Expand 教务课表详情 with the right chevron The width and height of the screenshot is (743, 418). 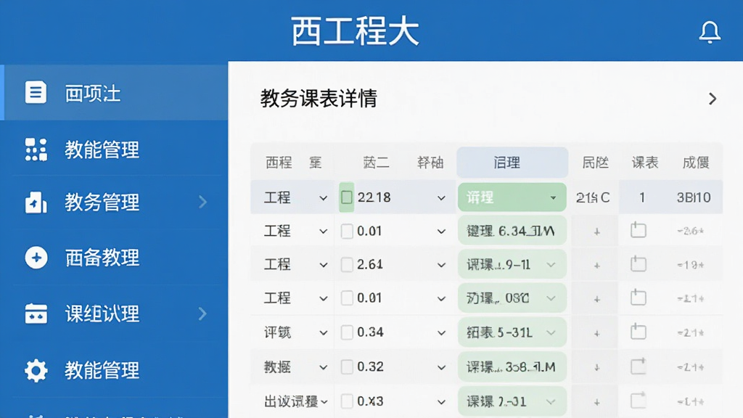pos(713,99)
